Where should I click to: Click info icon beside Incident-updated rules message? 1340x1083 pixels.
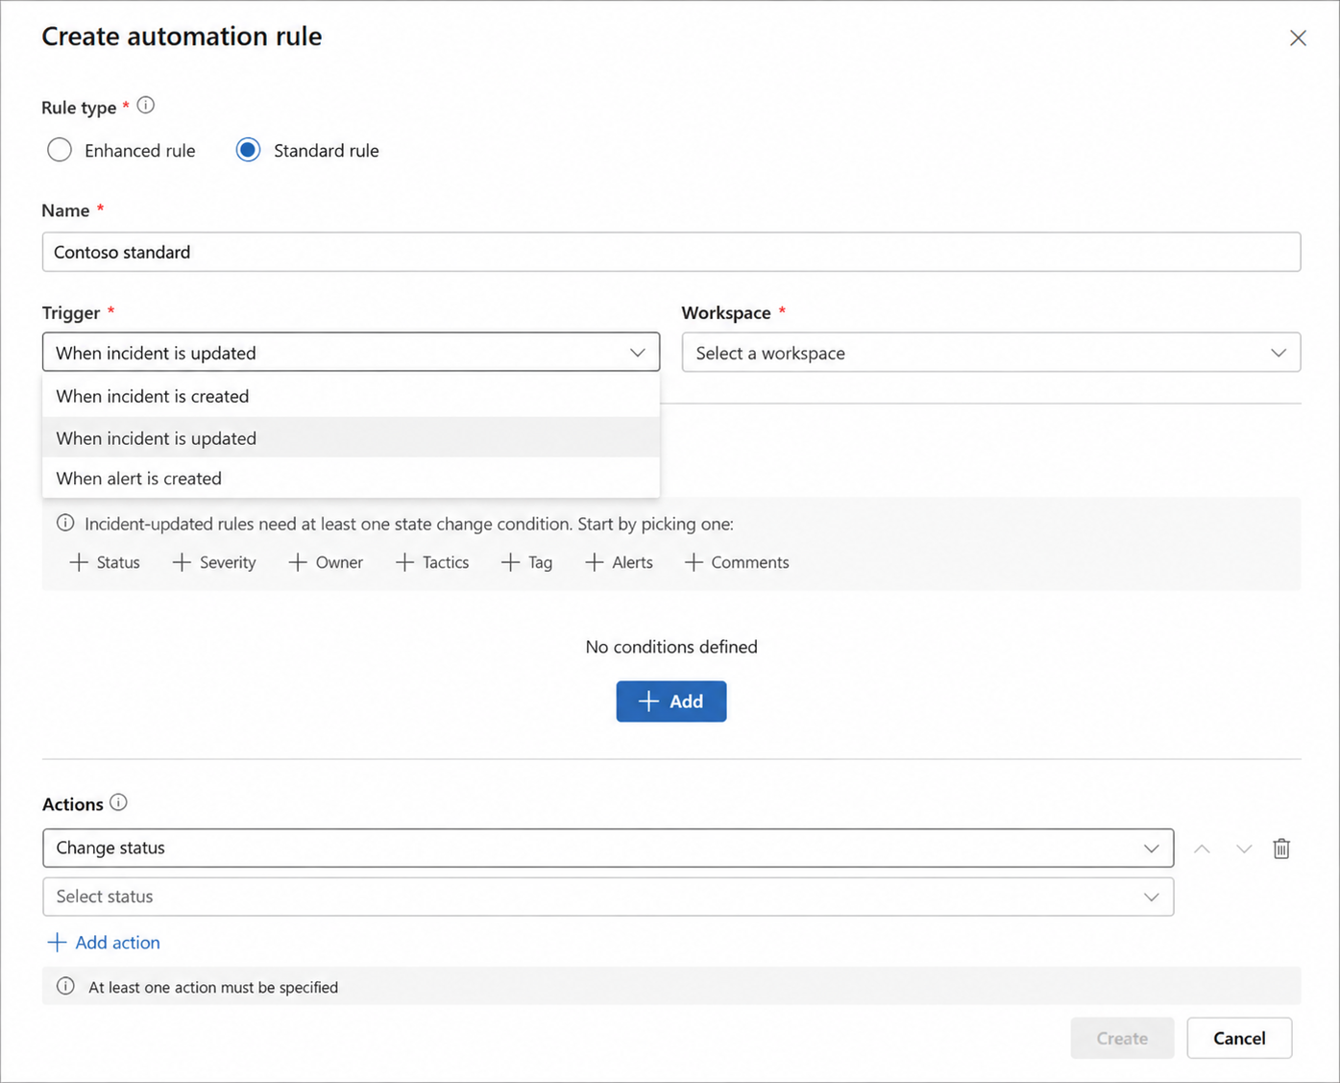pyautogui.click(x=65, y=523)
